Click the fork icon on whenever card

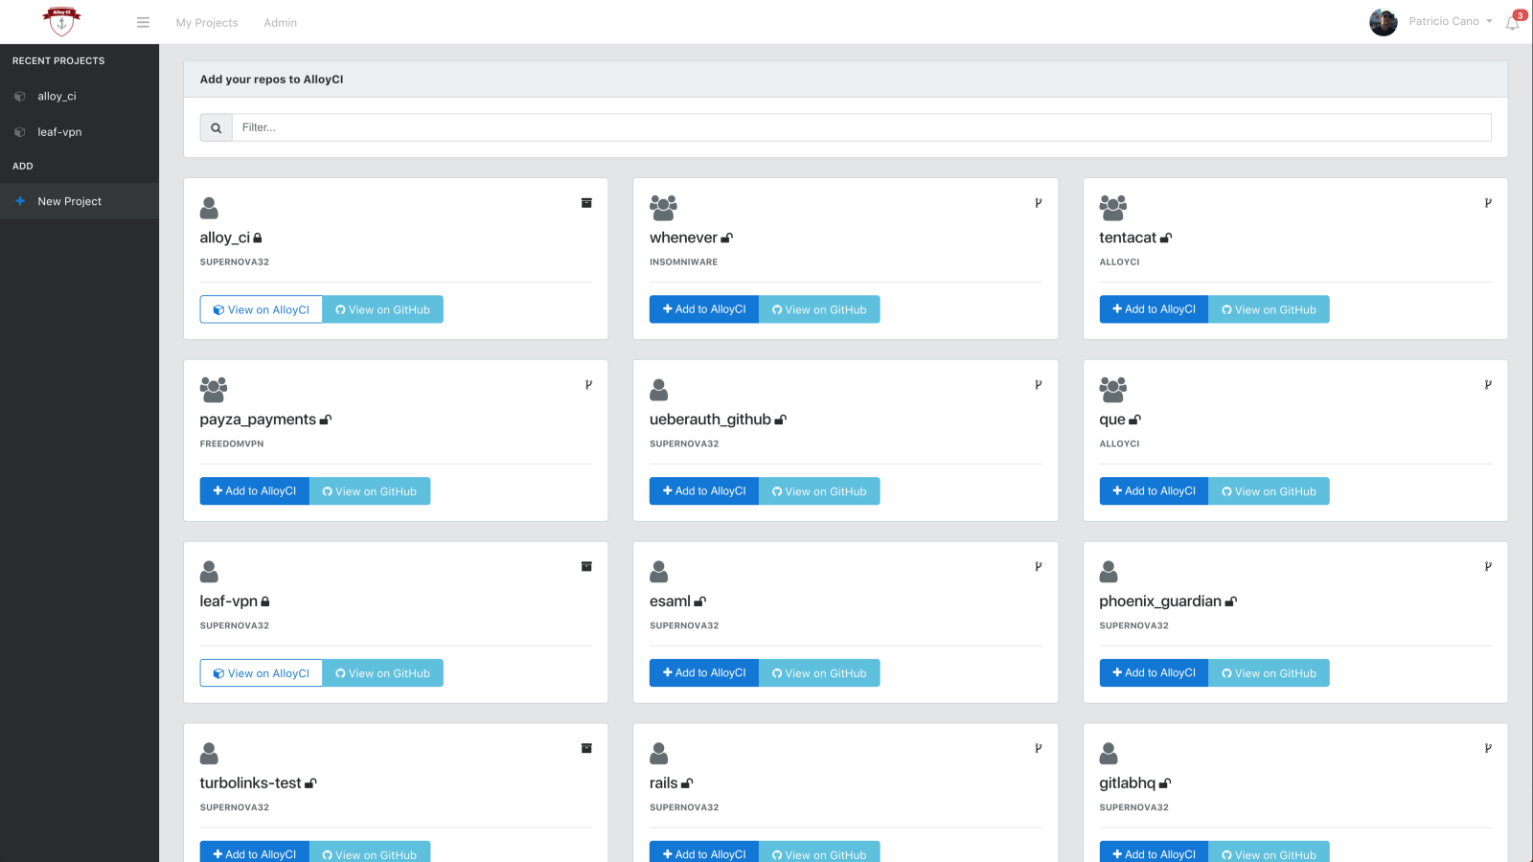[x=1038, y=203]
